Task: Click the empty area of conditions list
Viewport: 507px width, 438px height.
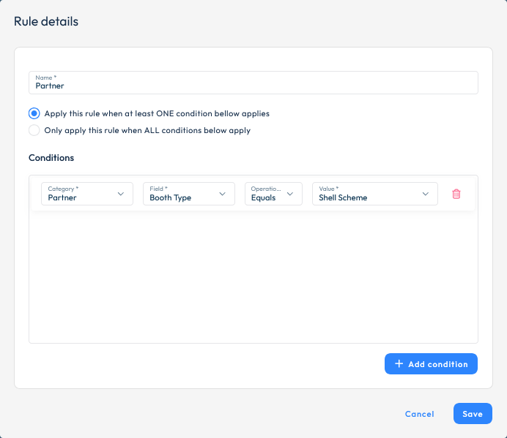Action: click(x=253, y=277)
